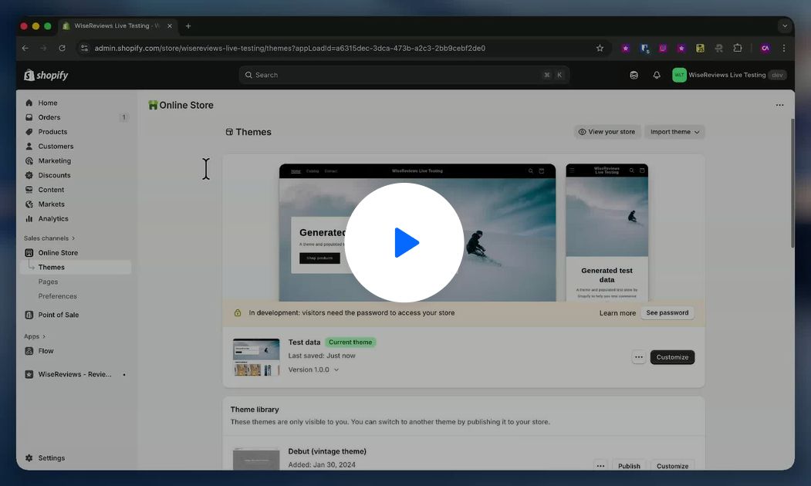
Task: Open the Import theme dropdown
Action: click(674, 132)
